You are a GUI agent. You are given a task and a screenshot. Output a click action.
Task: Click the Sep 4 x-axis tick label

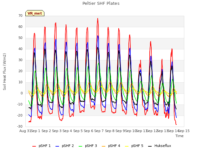pyautogui.click(x=67, y=131)
